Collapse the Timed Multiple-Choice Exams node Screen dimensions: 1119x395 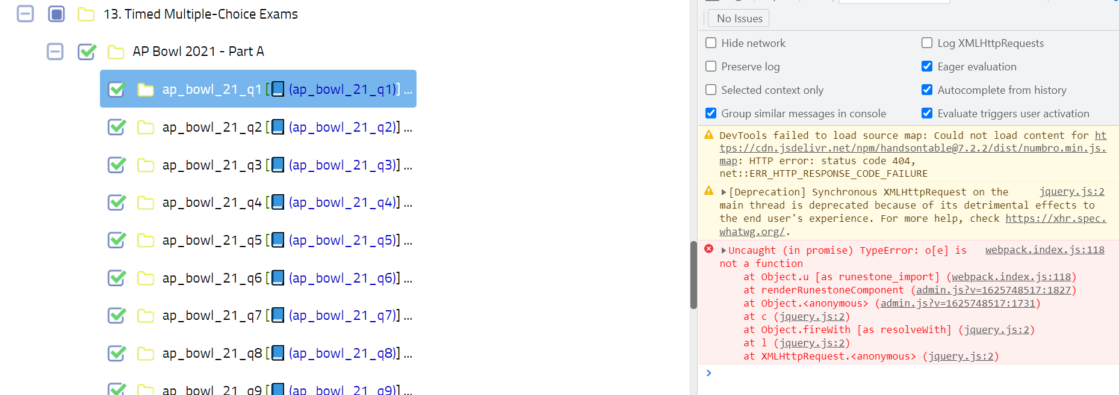click(25, 14)
